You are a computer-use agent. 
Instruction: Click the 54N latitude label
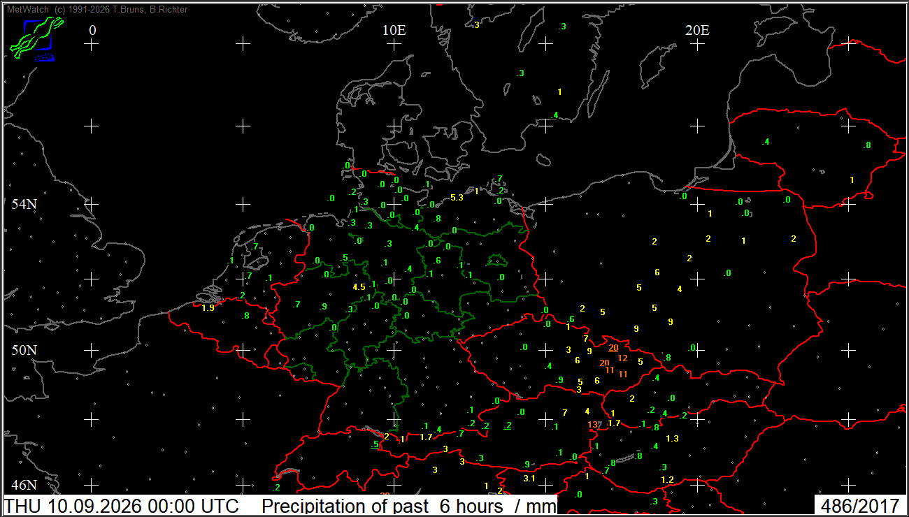(23, 204)
